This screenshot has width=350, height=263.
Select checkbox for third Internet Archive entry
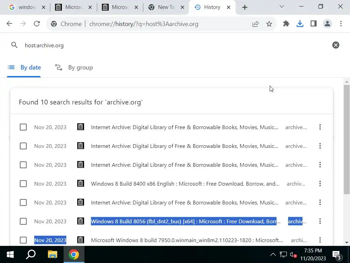click(x=23, y=165)
